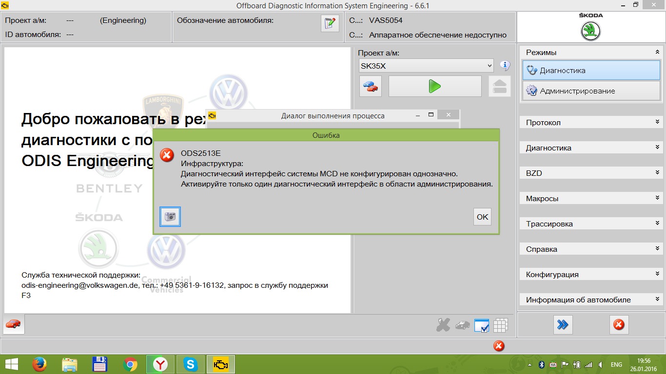The width and height of the screenshot is (666, 374).
Task: Expand the Информация об автомобиле section
Action: tap(591, 299)
